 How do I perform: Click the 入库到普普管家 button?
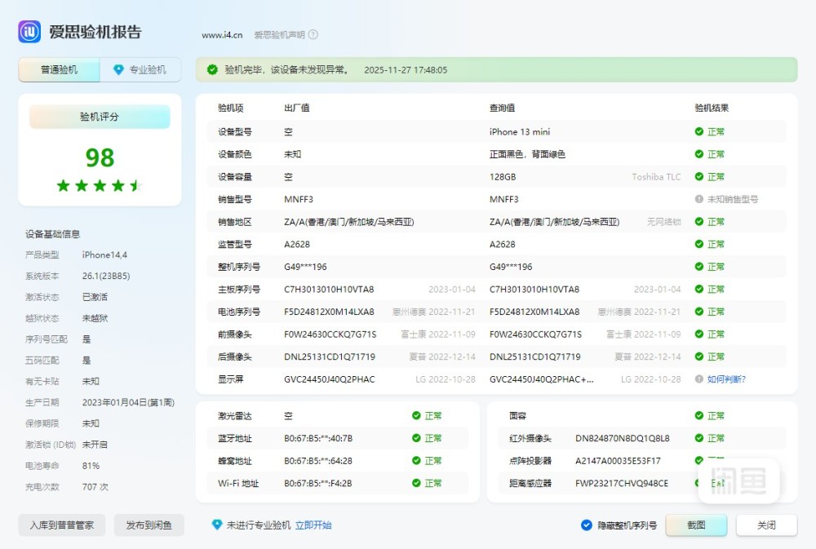62,525
